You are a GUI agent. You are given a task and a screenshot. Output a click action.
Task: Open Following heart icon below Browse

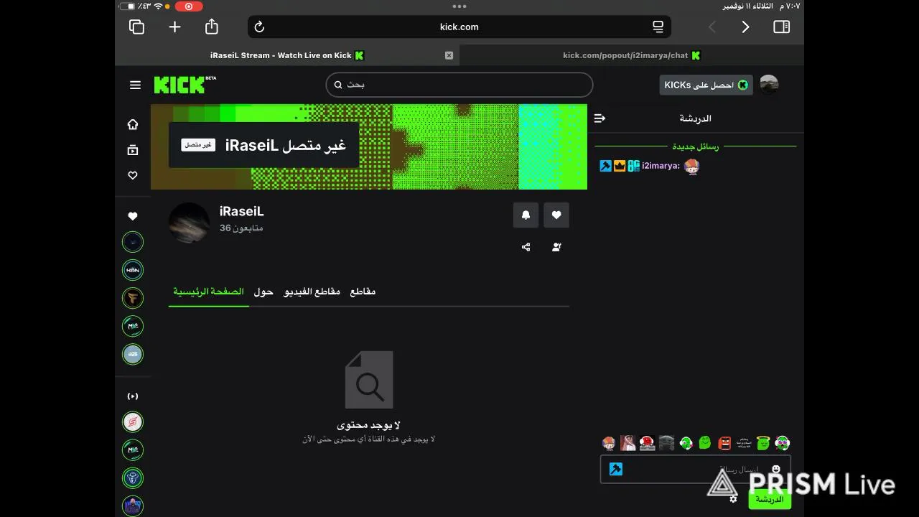(133, 175)
